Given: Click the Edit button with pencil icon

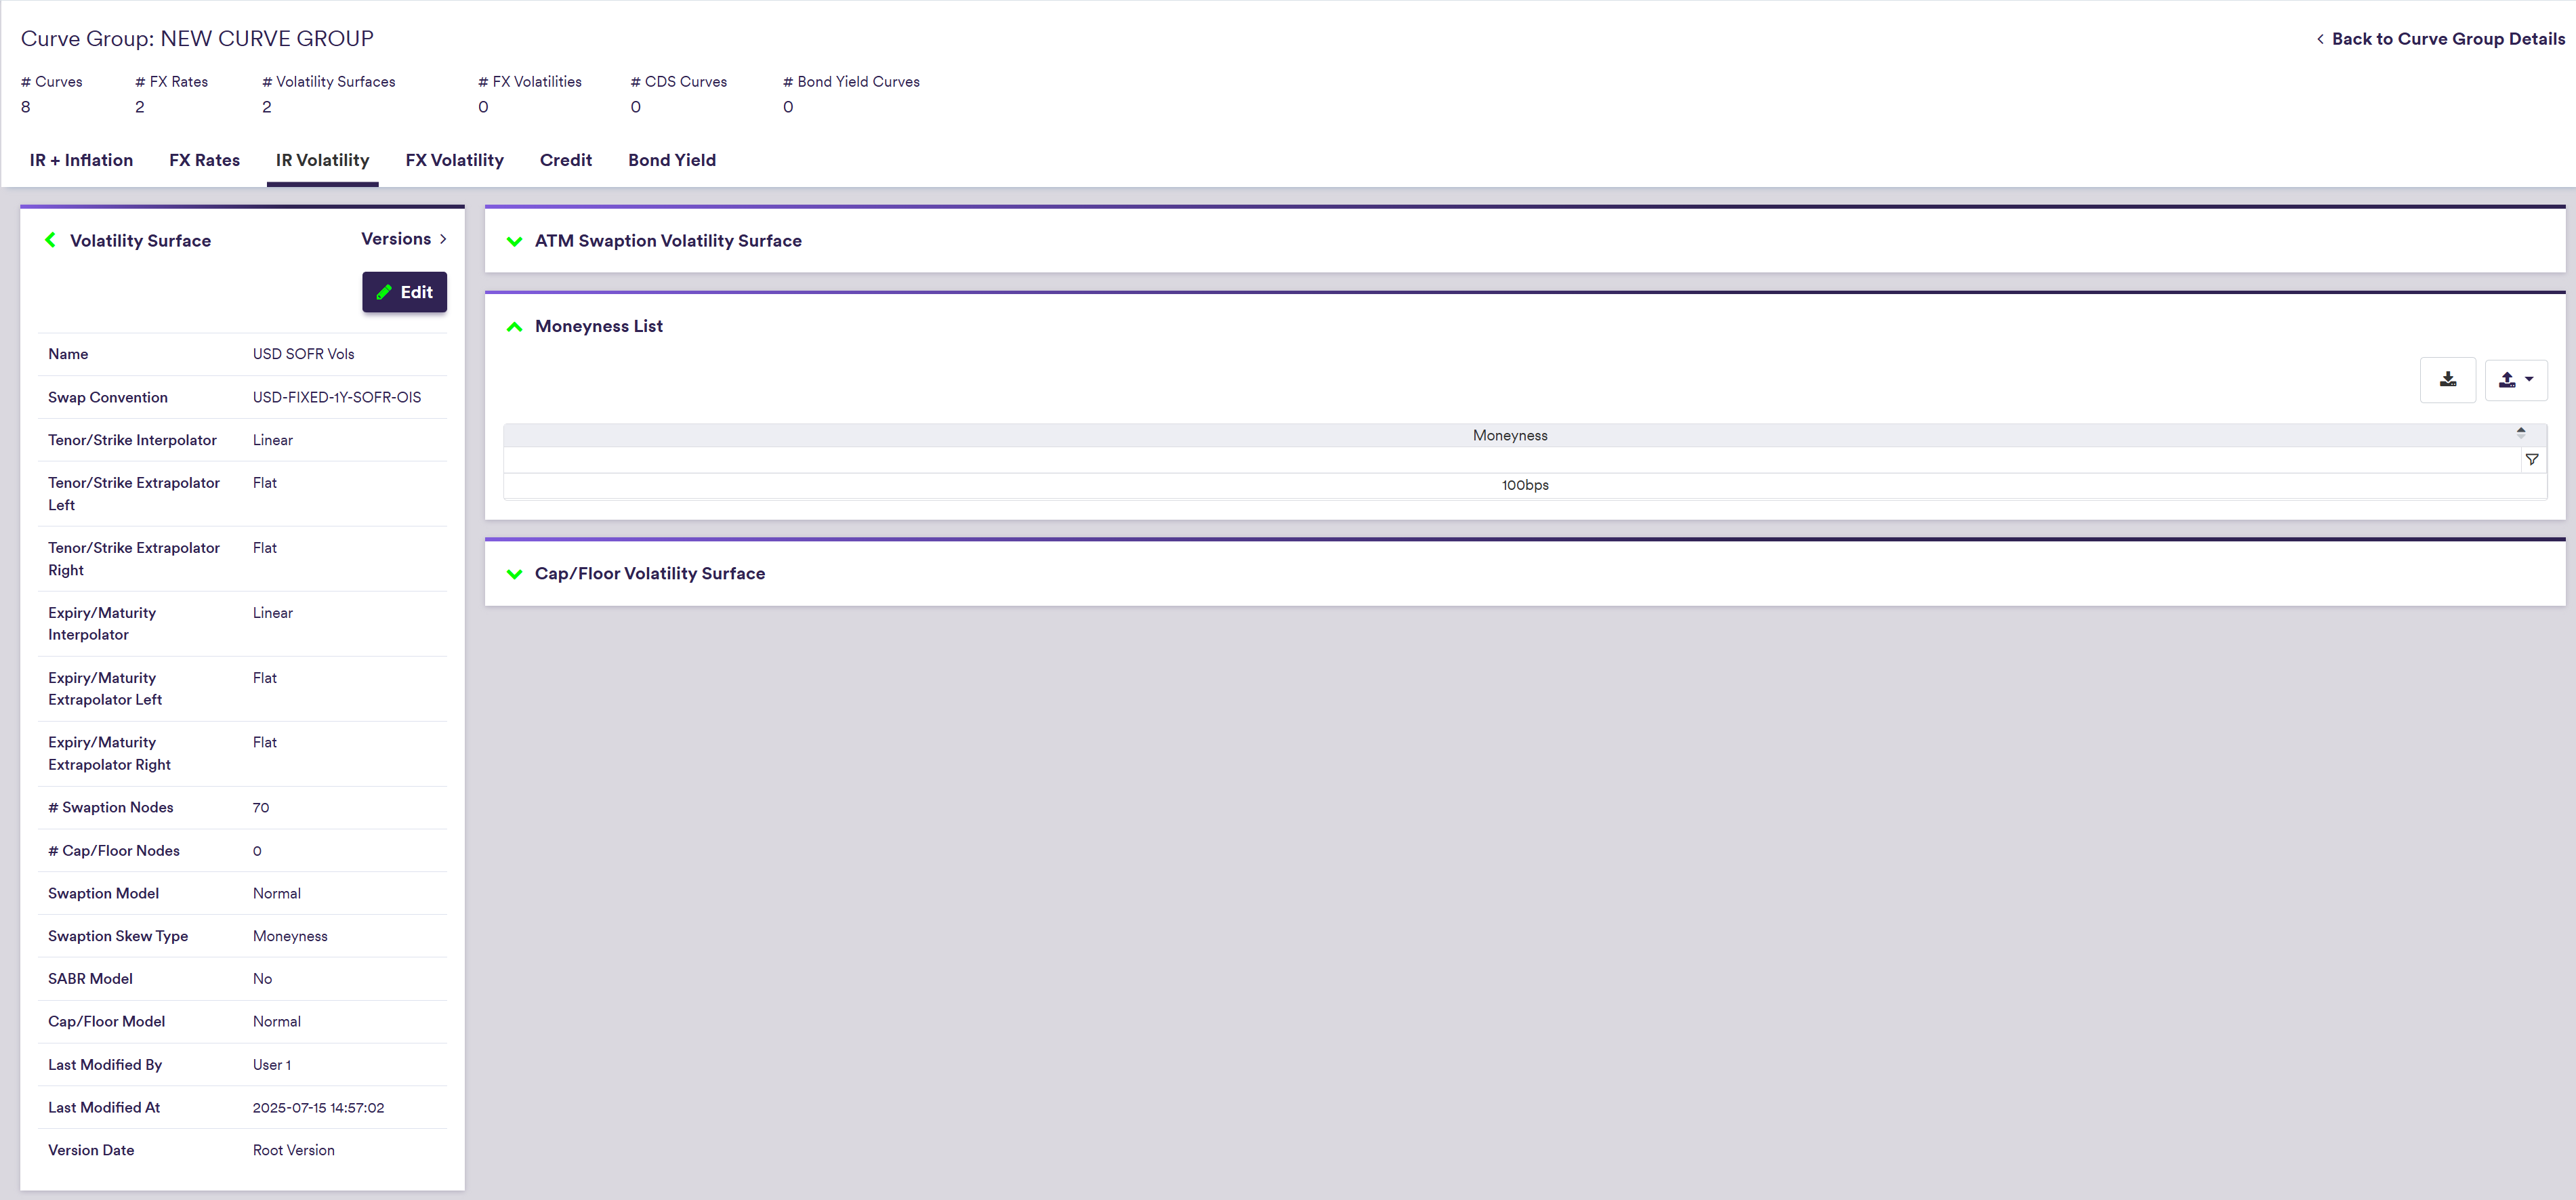Looking at the screenshot, I should click(x=404, y=292).
